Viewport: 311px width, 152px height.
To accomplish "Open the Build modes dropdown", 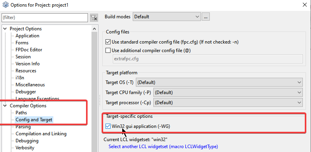I will 167,17.
